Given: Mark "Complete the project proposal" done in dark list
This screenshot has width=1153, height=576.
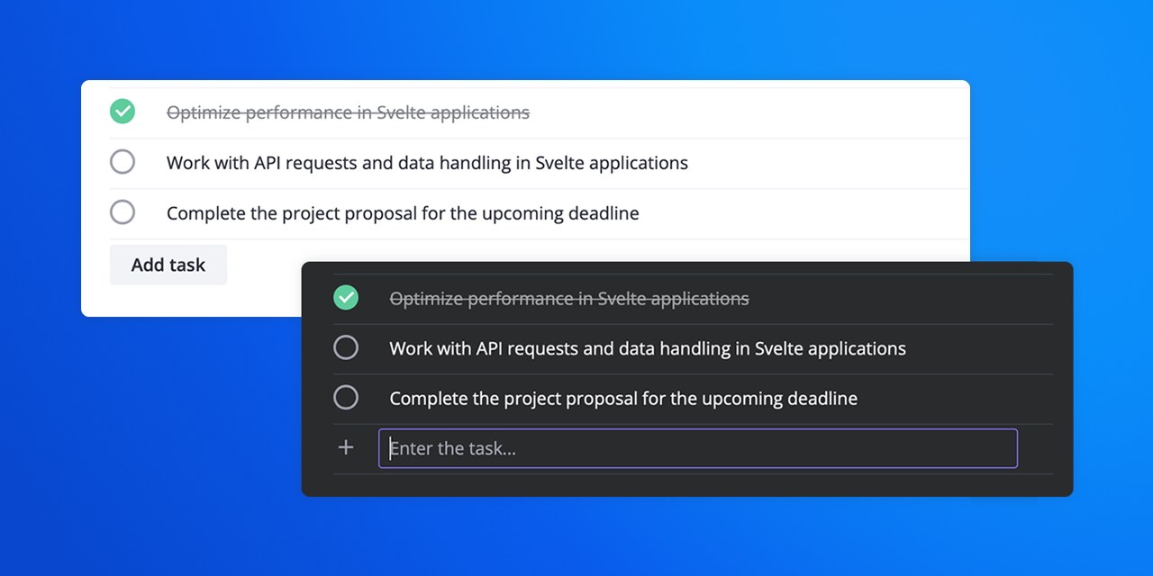Looking at the screenshot, I should pos(346,397).
